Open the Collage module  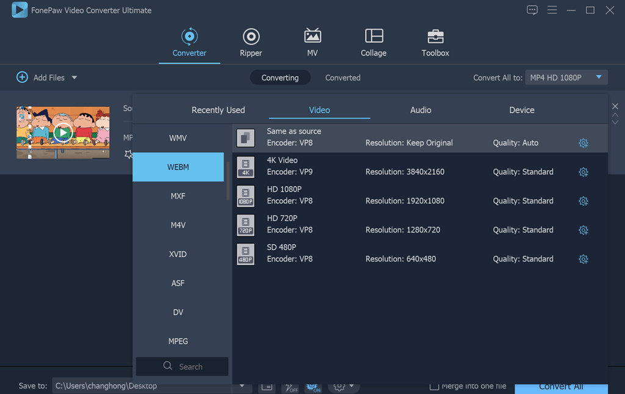point(374,42)
